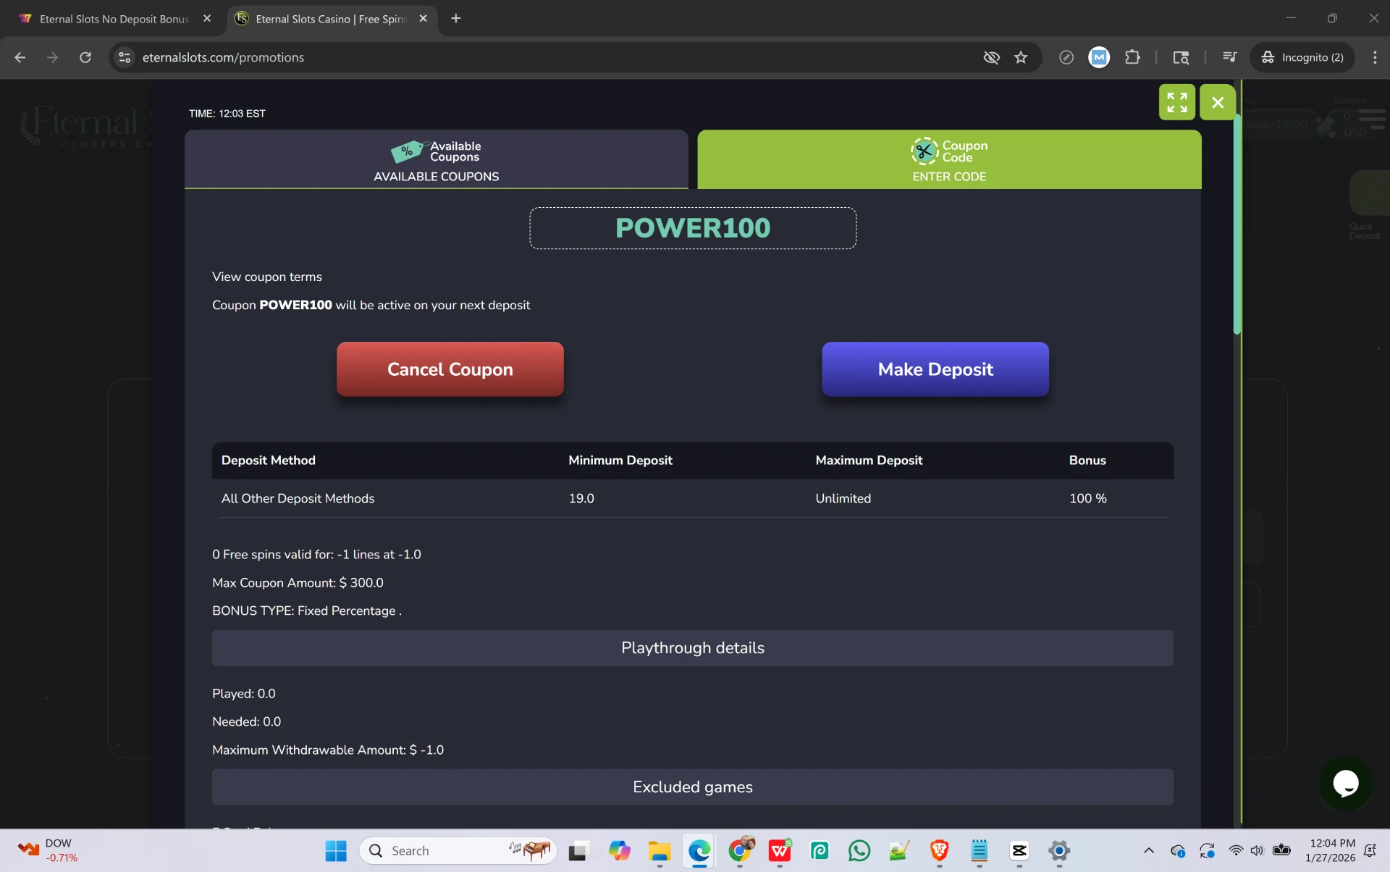
Task: Close the coupon modal with green X
Action: (x=1218, y=102)
